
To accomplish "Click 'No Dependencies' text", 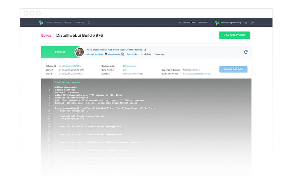I will coord(191,70).
